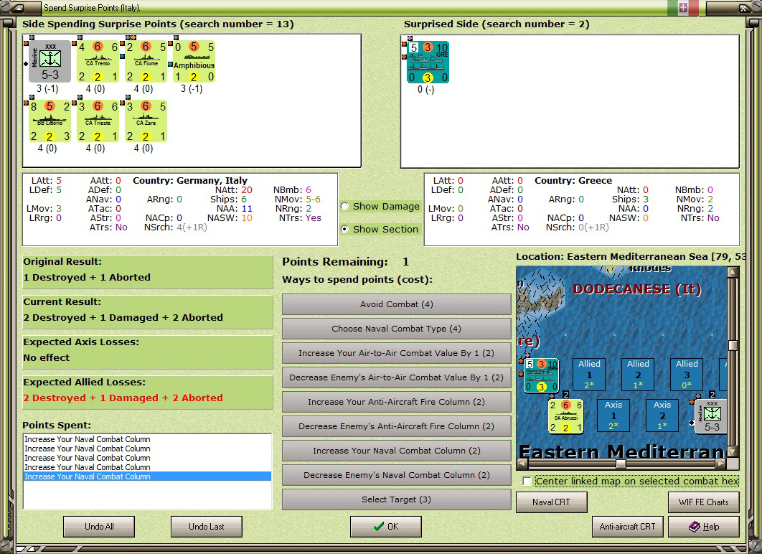Select the CA Trieste cruiser counter
Screen dimensions: 762x554
[x=98, y=121]
